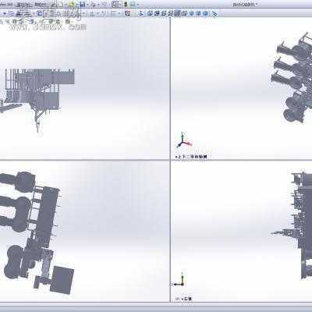Open the View Orientation axis icon

tap(141, 13)
